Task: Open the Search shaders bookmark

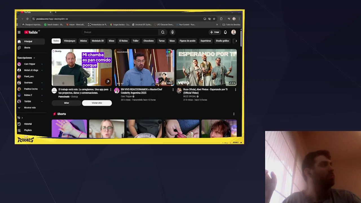Action: 54,25
